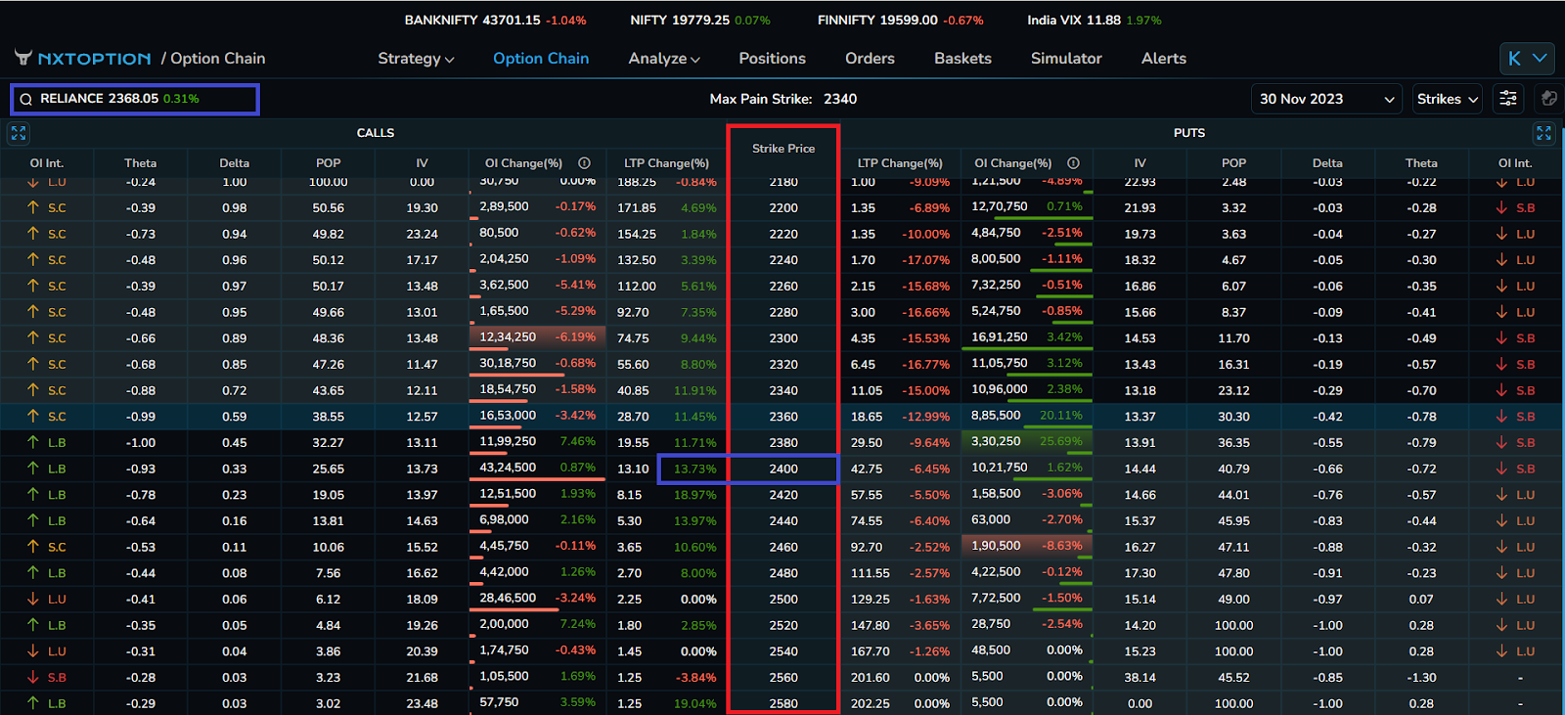Switch to the Option Chain tab
Viewport: 1565px width, 715px height.
[541, 59]
